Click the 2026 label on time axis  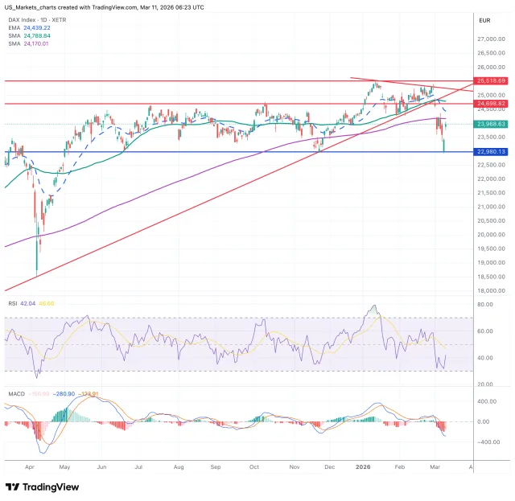[x=363, y=467]
